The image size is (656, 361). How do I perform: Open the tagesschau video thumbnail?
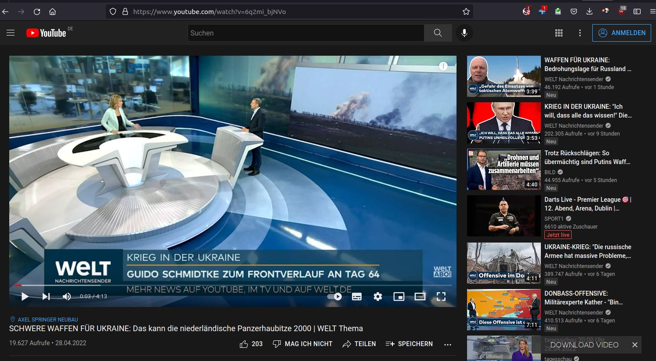click(504, 348)
